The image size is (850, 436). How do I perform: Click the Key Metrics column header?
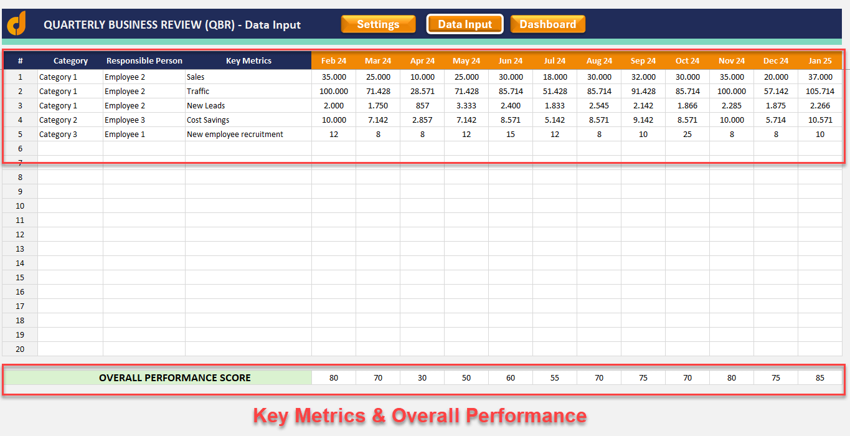coord(248,60)
